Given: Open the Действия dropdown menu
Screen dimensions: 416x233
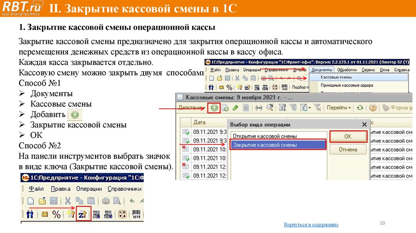Looking at the screenshot, I should 192,108.
